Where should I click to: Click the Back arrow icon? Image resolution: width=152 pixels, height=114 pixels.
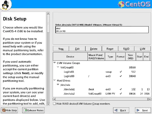click(x=116, y=110)
